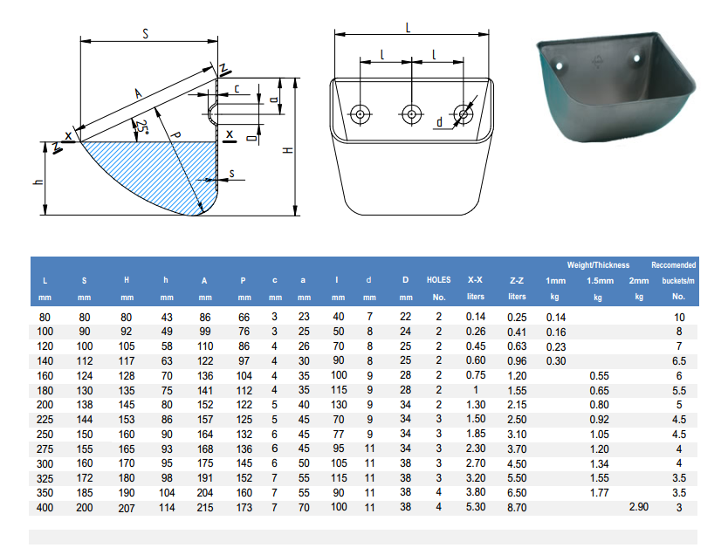The height and width of the screenshot is (548, 728).
Task: Select the '0.16' weight value under 1mm
Action: [x=556, y=332]
